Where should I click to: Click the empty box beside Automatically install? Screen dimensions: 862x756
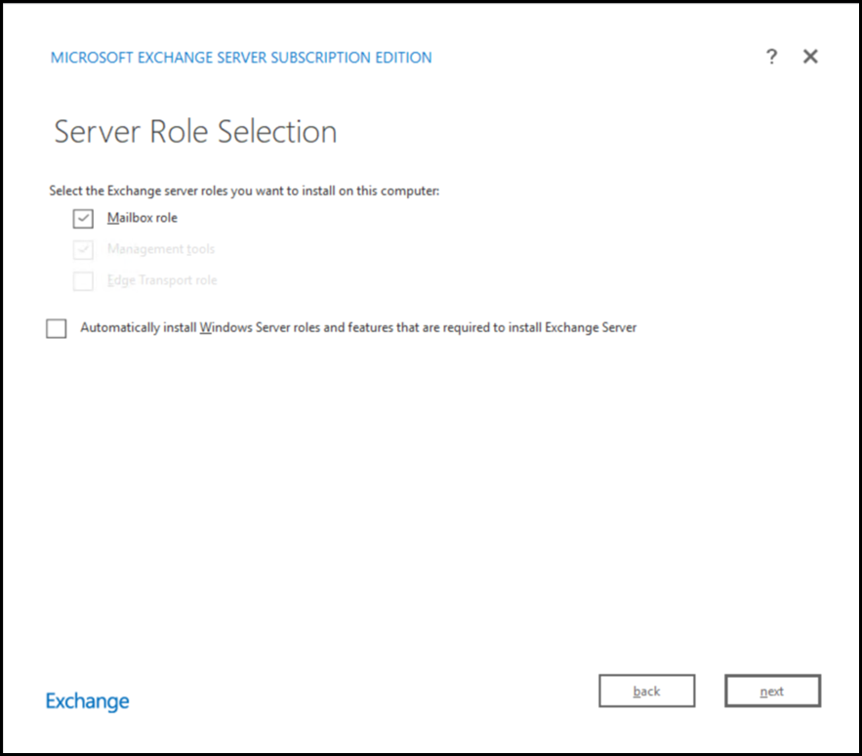point(57,329)
